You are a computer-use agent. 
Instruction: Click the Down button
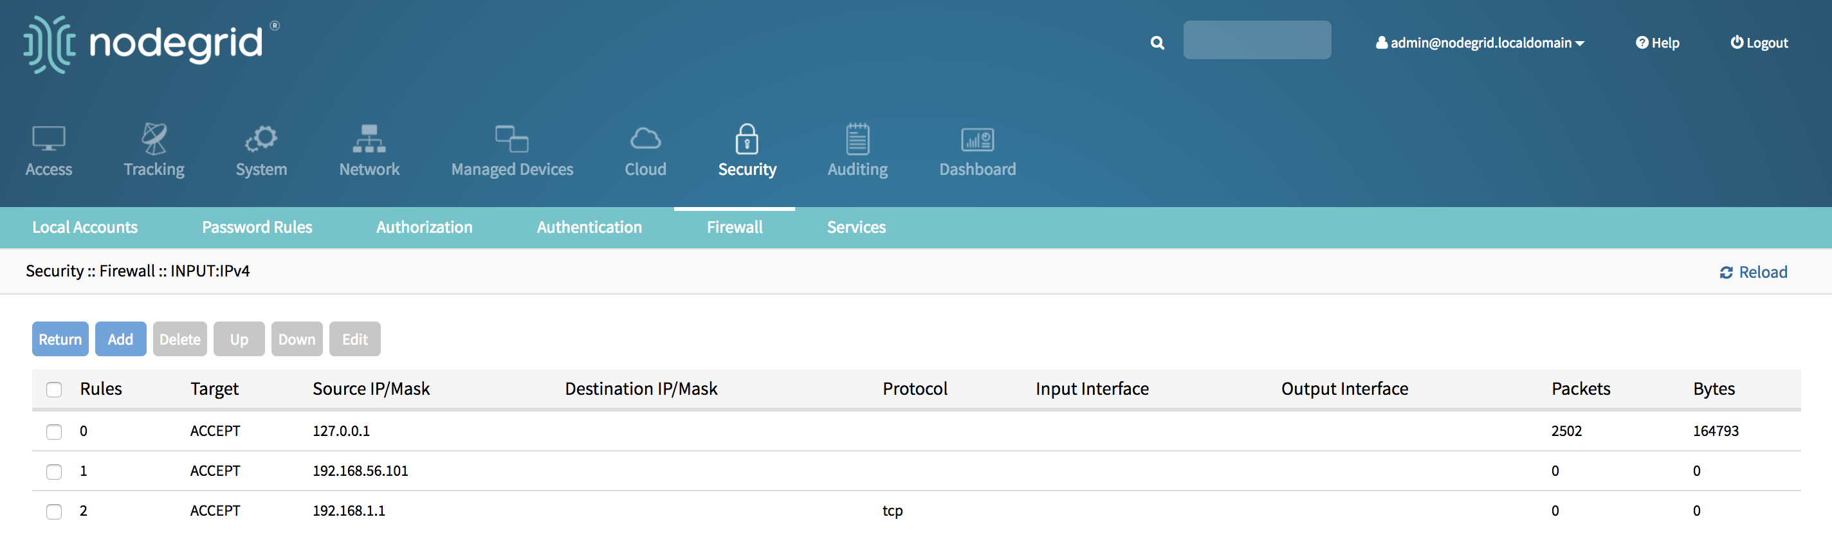pos(297,340)
